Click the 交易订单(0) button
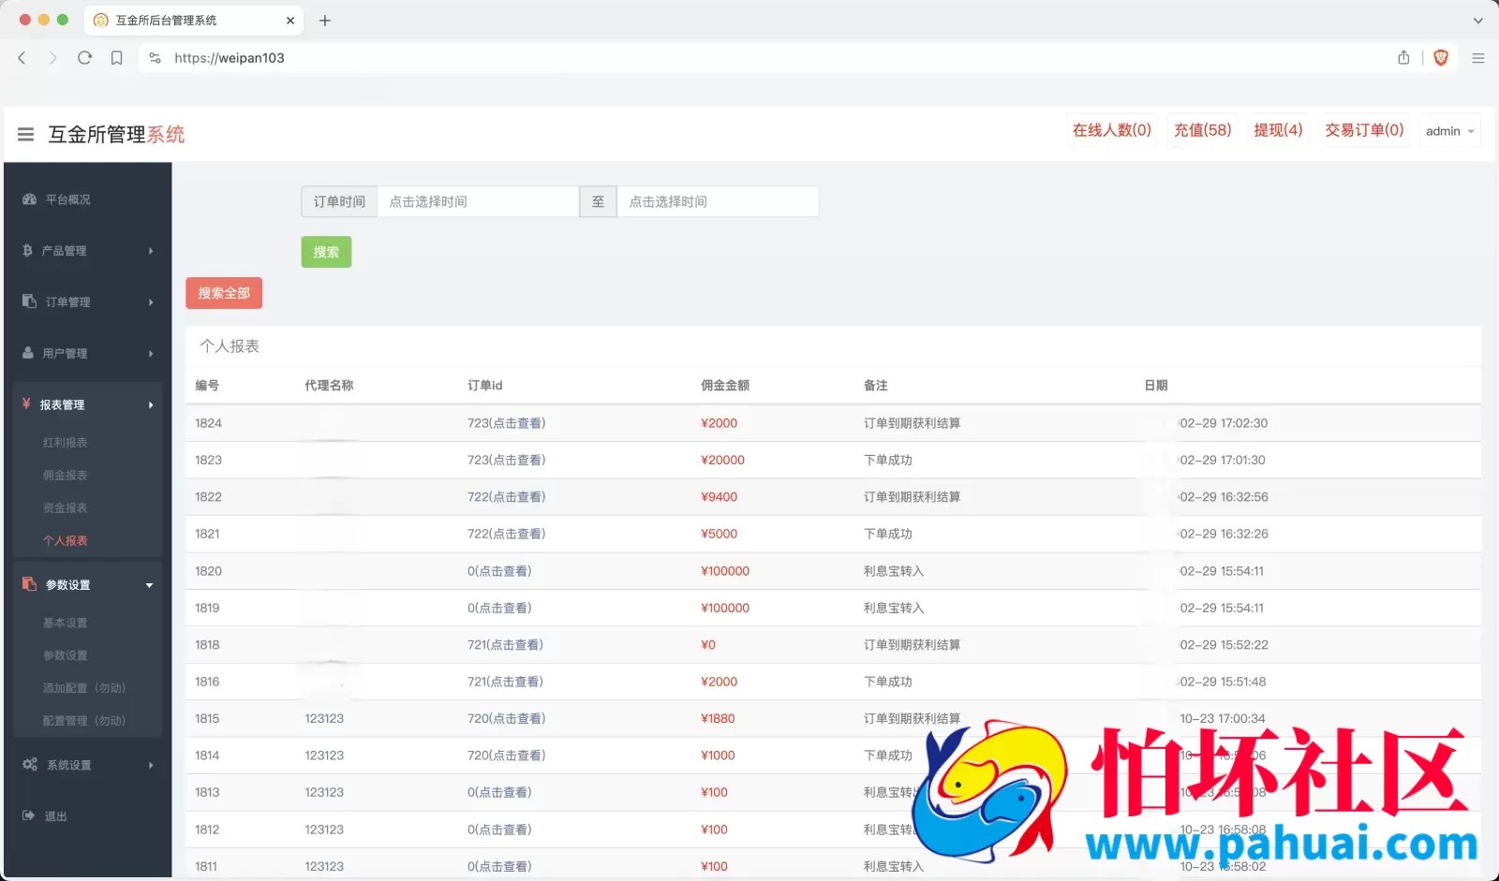1499x881 pixels. click(1364, 130)
